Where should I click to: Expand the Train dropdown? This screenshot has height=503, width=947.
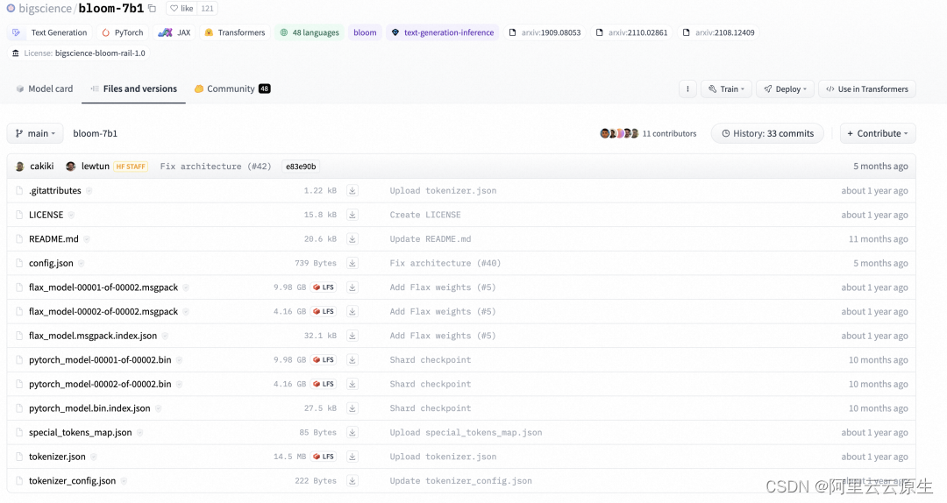727,89
